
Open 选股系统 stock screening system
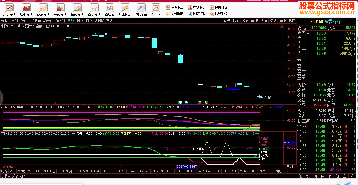pyautogui.click(x=219, y=14)
